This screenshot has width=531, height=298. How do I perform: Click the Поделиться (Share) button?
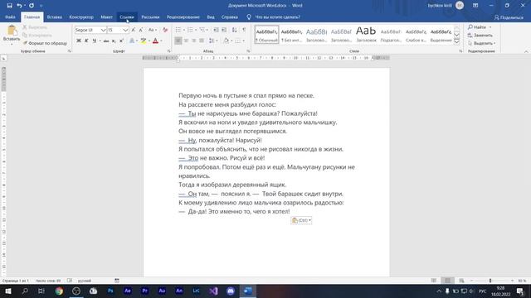pos(509,17)
